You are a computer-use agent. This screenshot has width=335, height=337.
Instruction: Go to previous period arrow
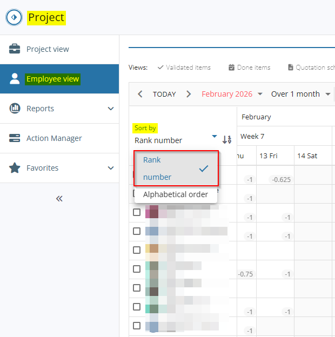coord(140,94)
